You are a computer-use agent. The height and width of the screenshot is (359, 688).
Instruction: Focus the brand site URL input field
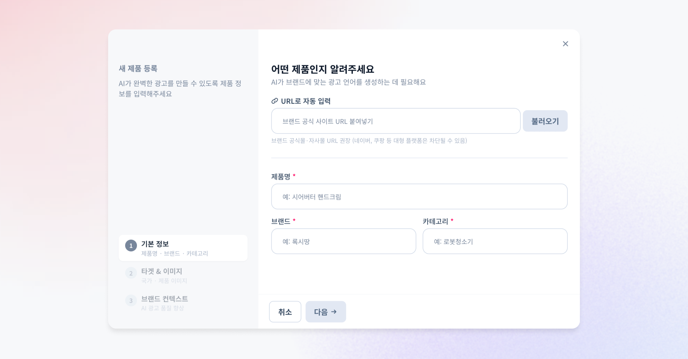(396, 121)
